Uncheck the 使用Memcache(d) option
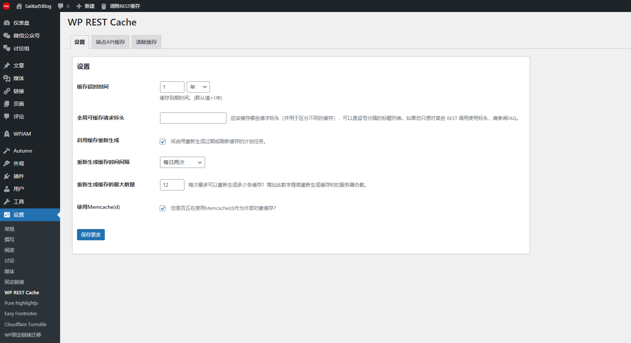Image resolution: width=631 pixels, height=343 pixels. pos(162,208)
